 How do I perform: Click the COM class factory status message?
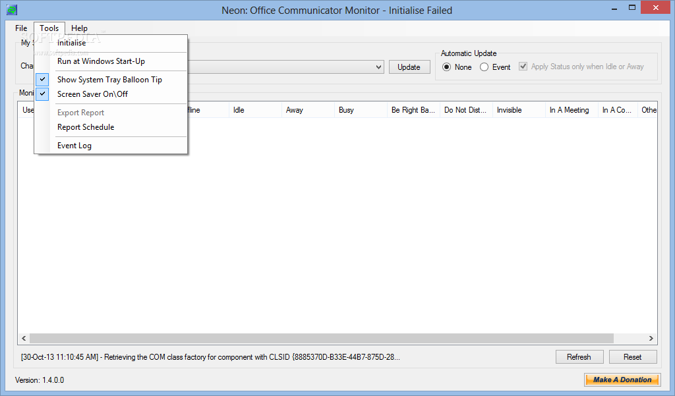tap(210, 357)
